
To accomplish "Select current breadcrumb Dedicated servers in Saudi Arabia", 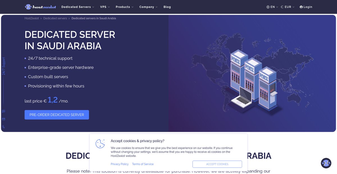I will (94, 18).
